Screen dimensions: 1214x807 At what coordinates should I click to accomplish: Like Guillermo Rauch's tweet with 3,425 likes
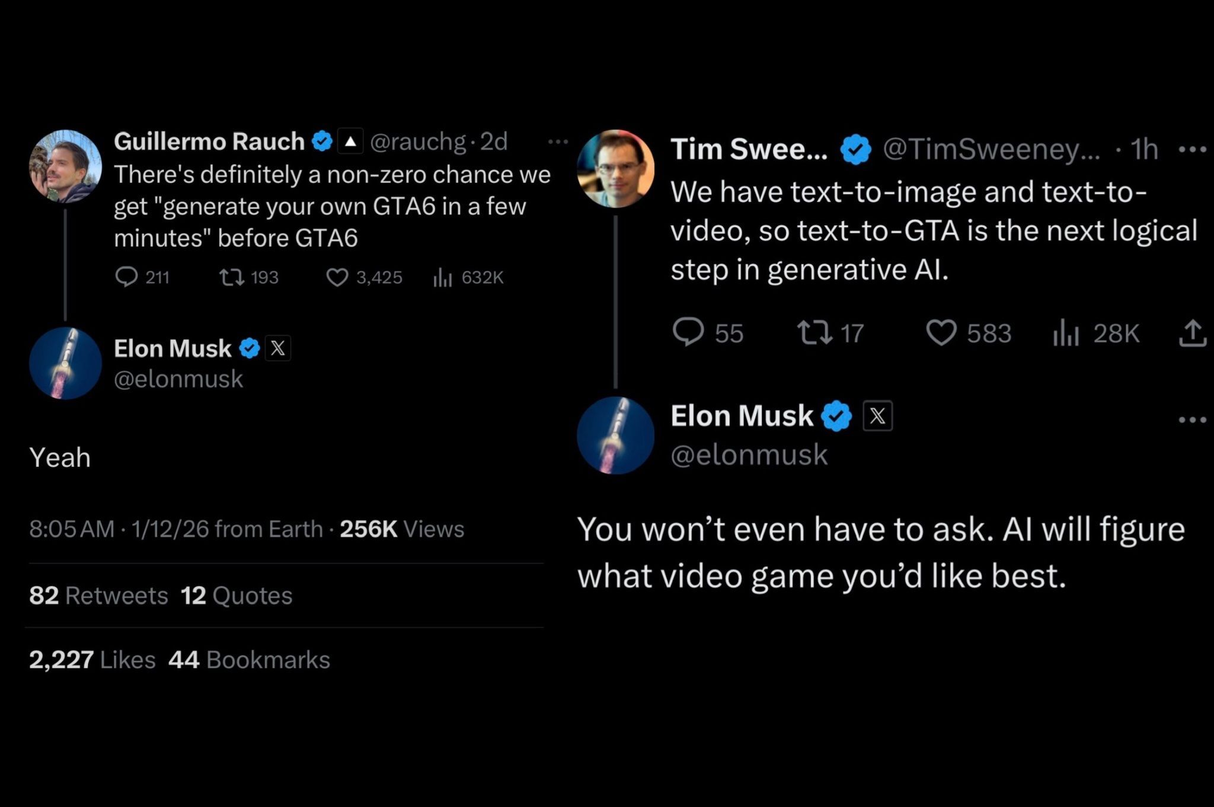coord(337,277)
